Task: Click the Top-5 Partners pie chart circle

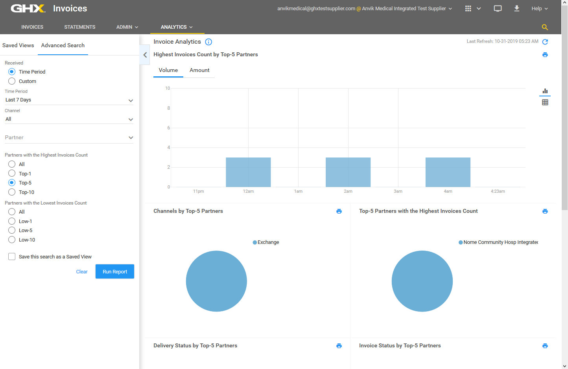Action: [422, 281]
